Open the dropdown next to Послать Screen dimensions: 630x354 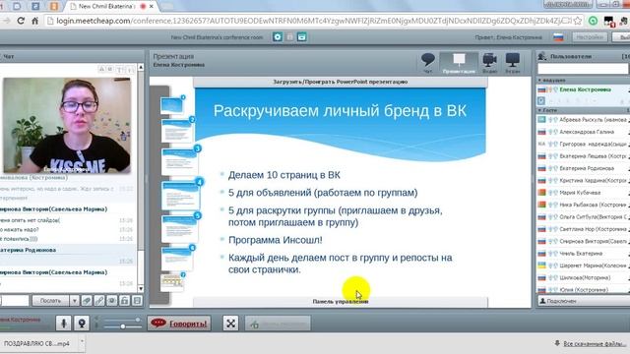click(x=75, y=300)
